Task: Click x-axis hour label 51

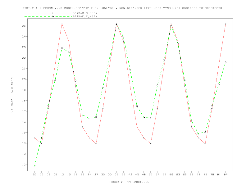Action: 151,174
